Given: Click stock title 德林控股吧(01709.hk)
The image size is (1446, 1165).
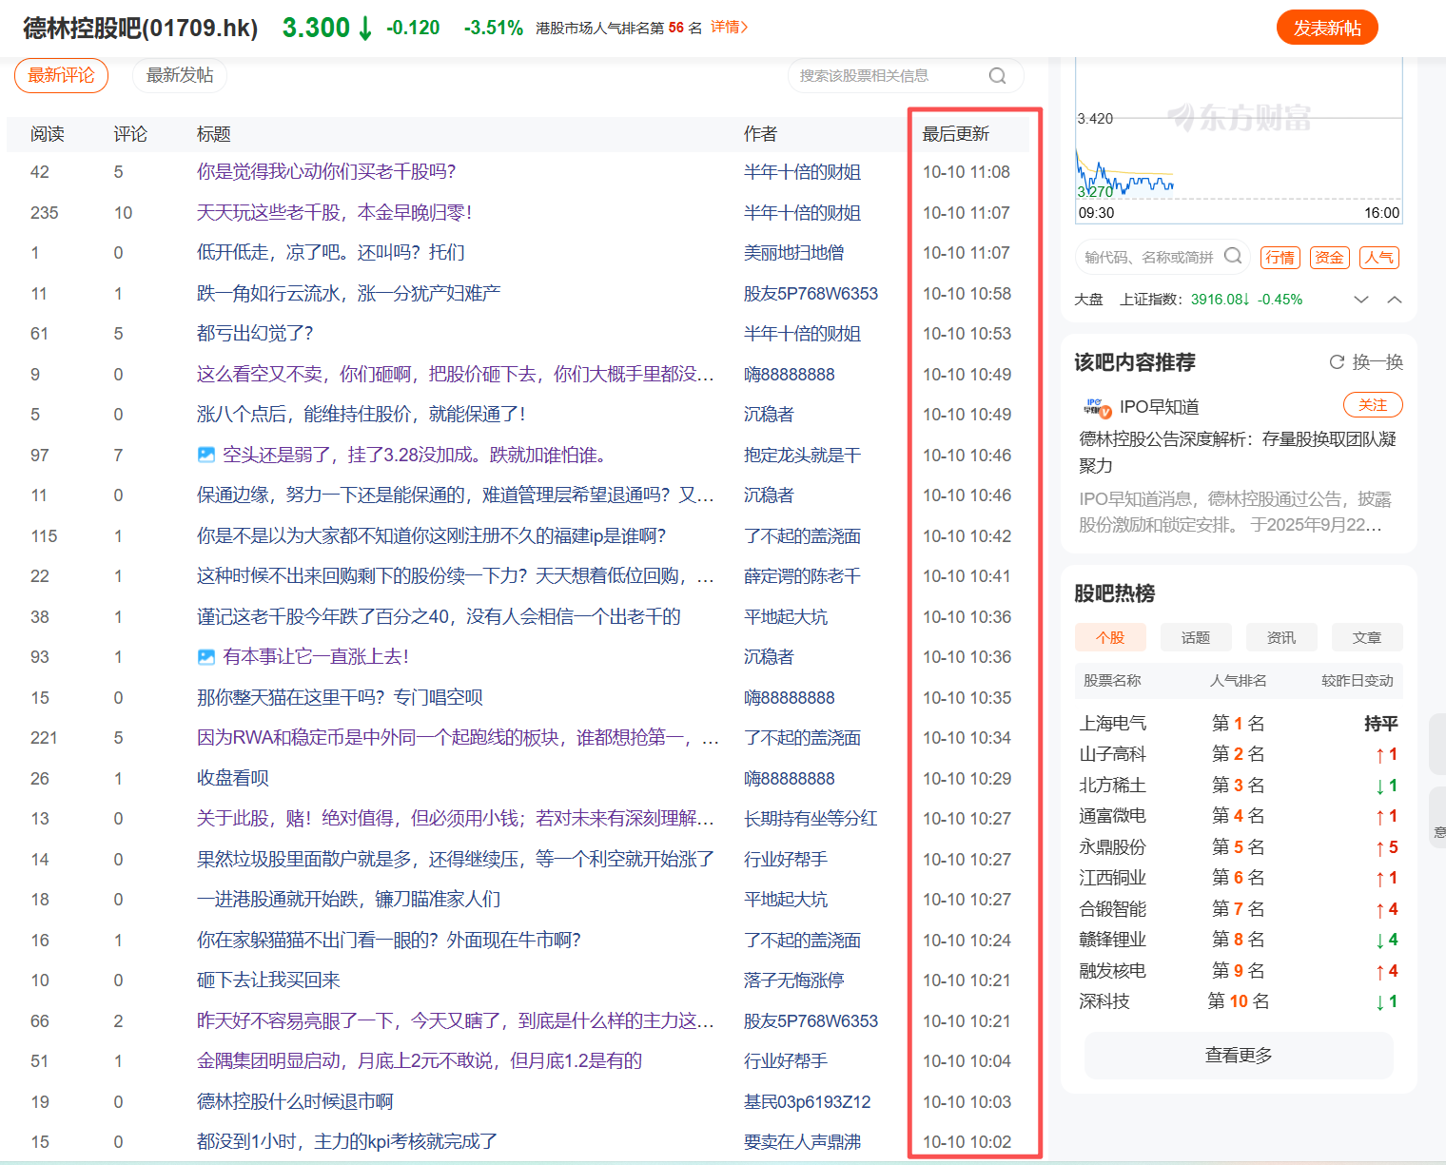Looking at the screenshot, I should [140, 28].
